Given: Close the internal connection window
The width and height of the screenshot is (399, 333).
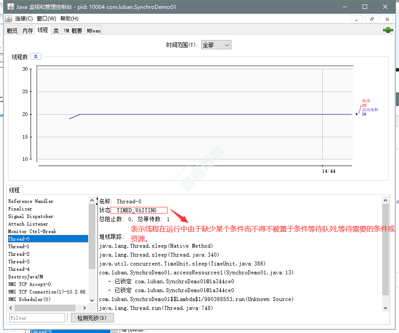Looking at the screenshot, I should [387, 19].
